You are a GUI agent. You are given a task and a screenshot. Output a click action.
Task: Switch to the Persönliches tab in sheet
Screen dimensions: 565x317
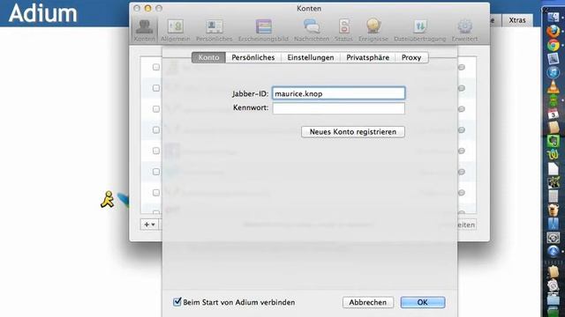253,57
